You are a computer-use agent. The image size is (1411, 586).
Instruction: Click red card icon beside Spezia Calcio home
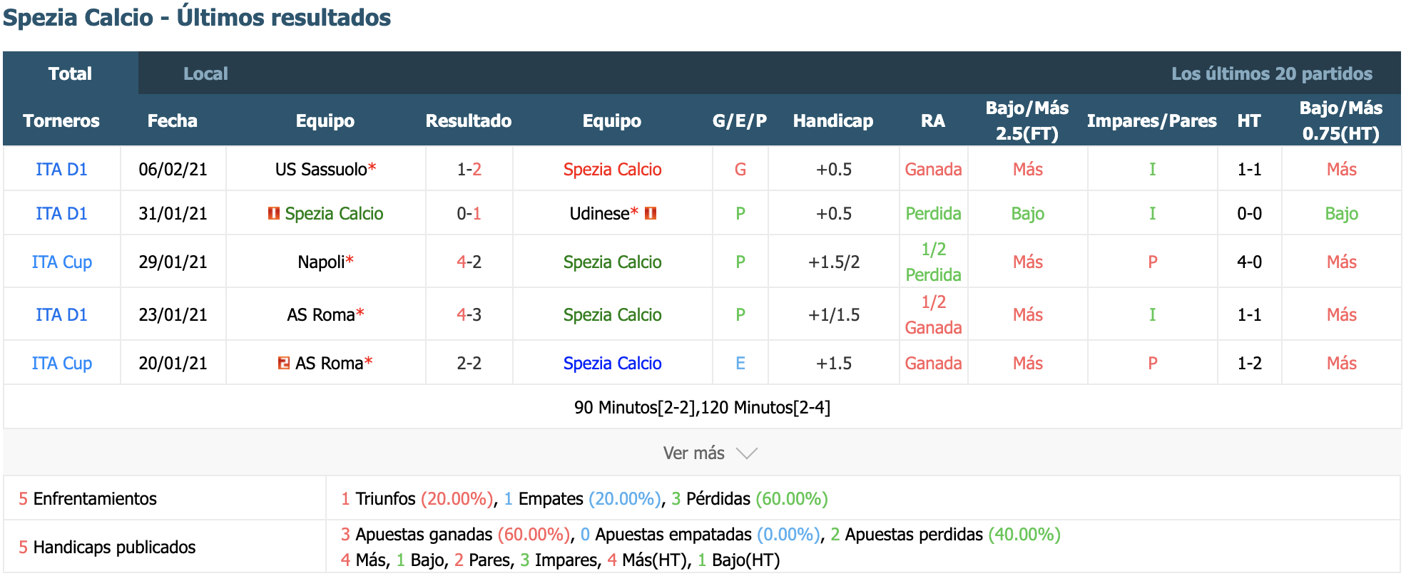(273, 213)
